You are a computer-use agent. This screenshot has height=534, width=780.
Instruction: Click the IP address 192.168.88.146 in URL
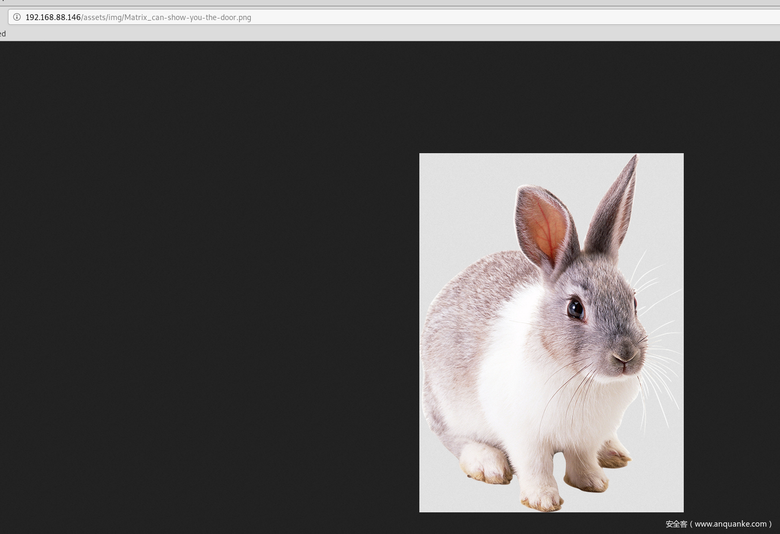point(53,17)
